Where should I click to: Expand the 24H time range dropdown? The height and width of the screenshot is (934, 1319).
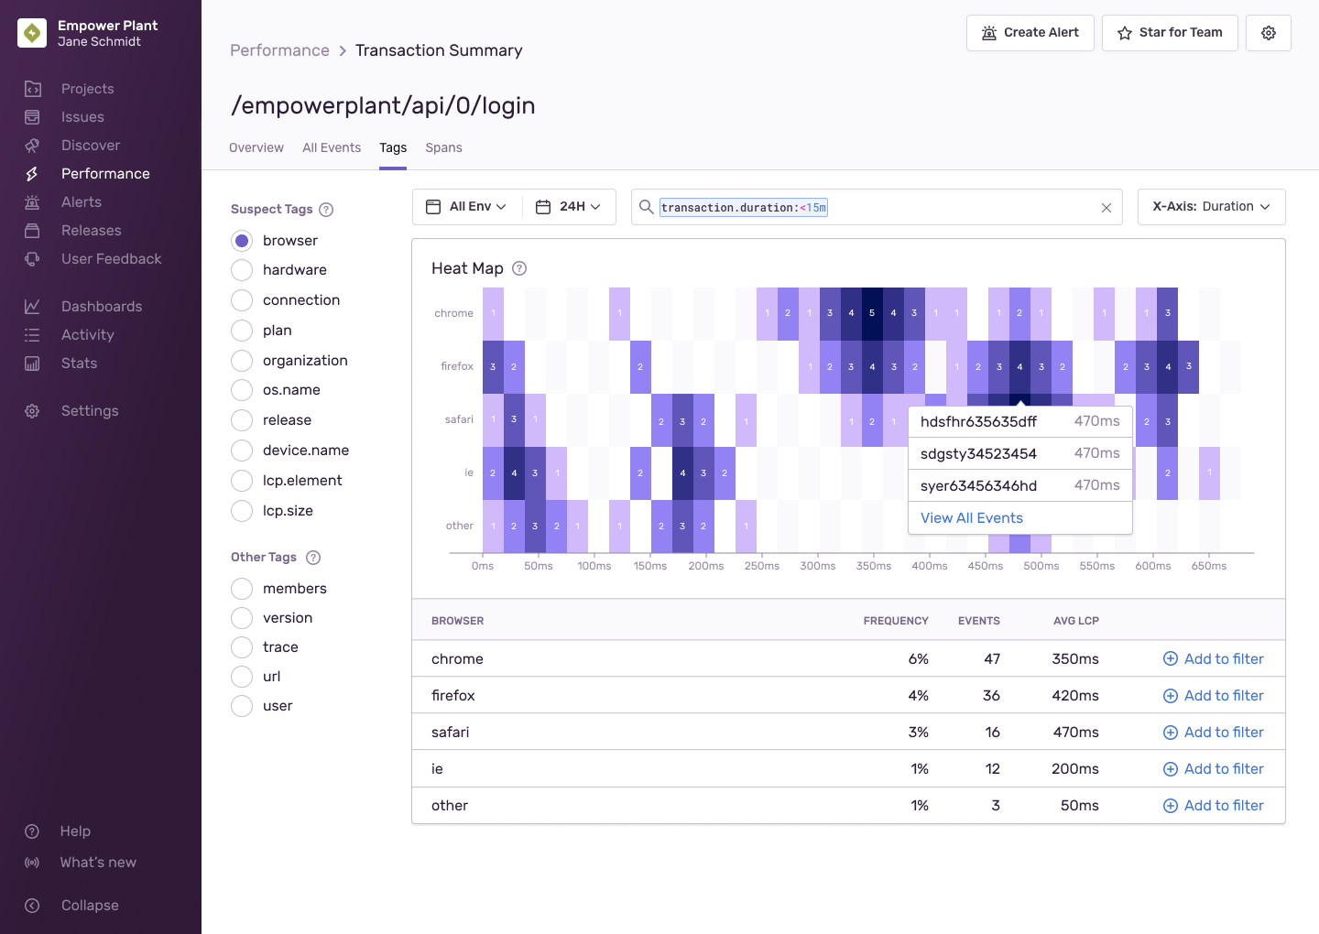pos(569,207)
